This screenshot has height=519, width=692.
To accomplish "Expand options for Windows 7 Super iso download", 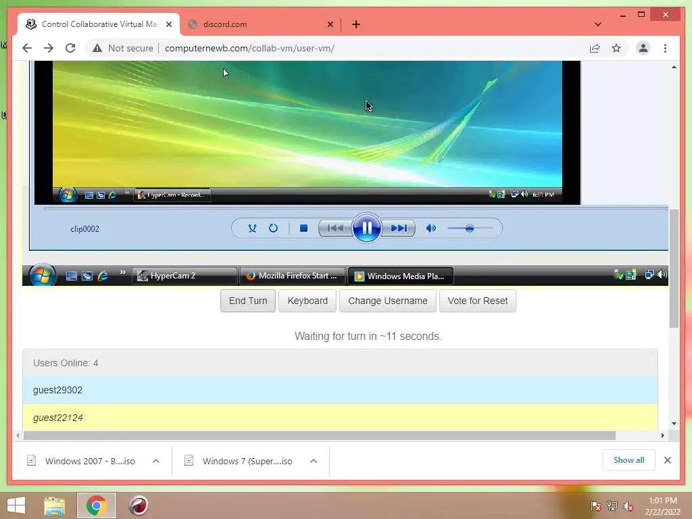I will tap(314, 461).
